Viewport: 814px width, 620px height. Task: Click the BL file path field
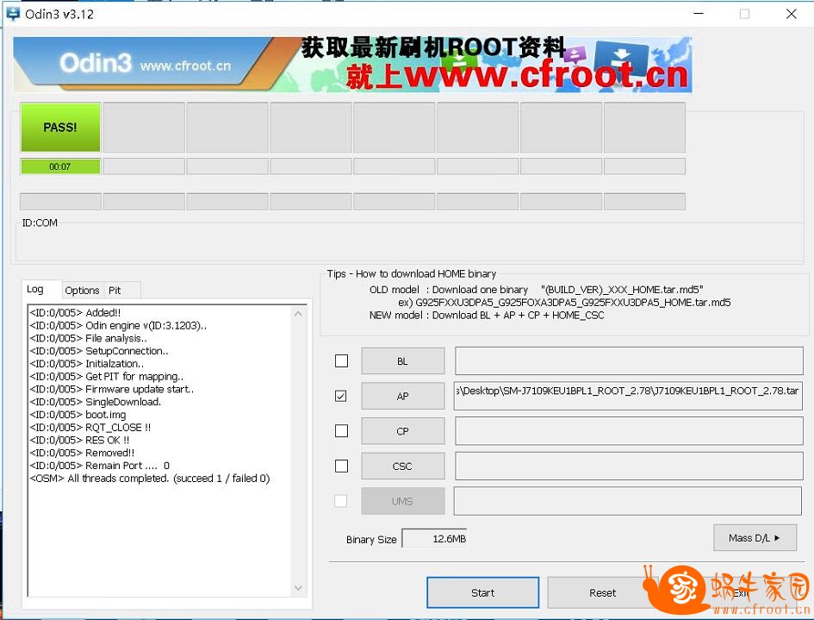coord(629,361)
